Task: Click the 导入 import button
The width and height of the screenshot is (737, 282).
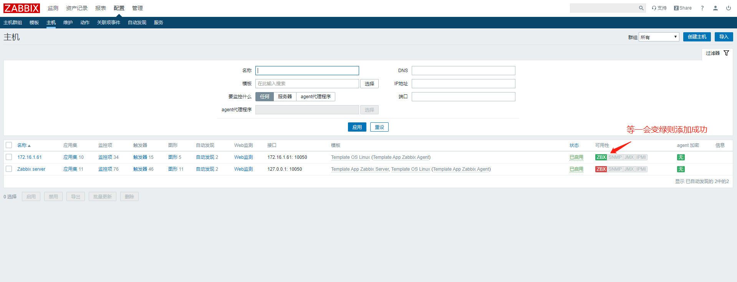Action: (724, 37)
